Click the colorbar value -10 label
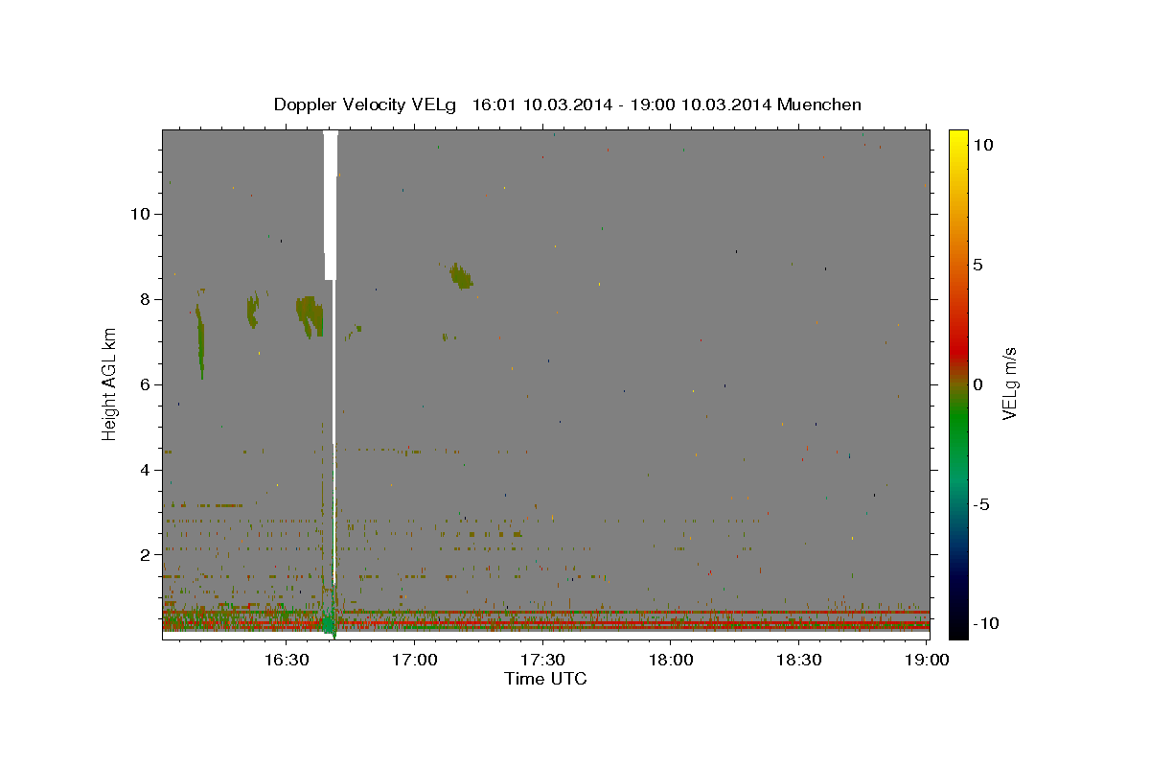1150x767 pixels. 986,624
